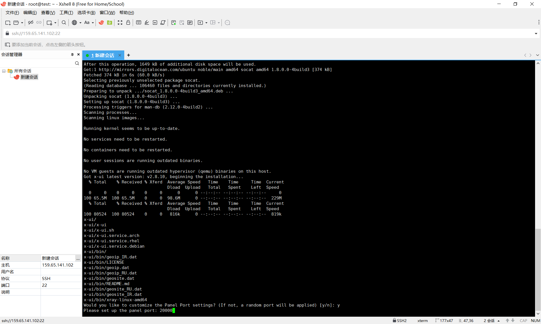Image resolution: width=541 pixels, height=324 pixels.
Task: Toggle full screen icon
Action: click(x=120, y=23)
